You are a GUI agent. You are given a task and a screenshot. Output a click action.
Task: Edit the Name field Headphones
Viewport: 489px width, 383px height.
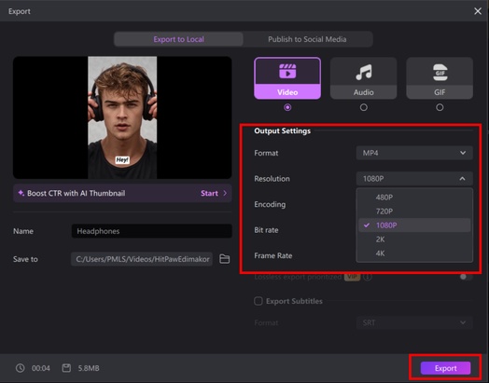click(151, 231)
